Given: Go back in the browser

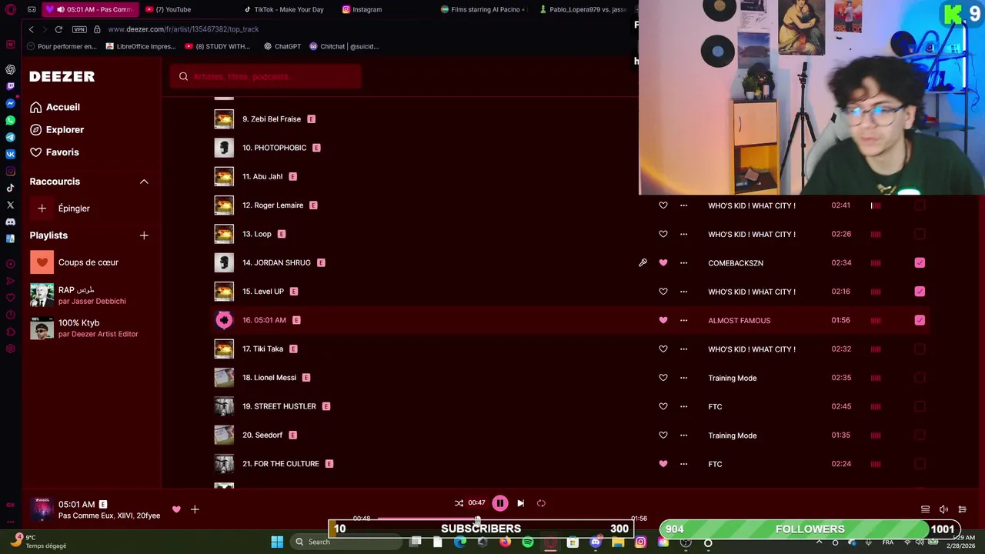Looking at the screenshot, I should (x=31, y=29).
